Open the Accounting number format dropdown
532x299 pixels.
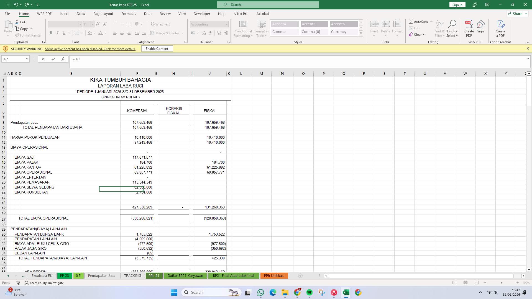(226, 24)
